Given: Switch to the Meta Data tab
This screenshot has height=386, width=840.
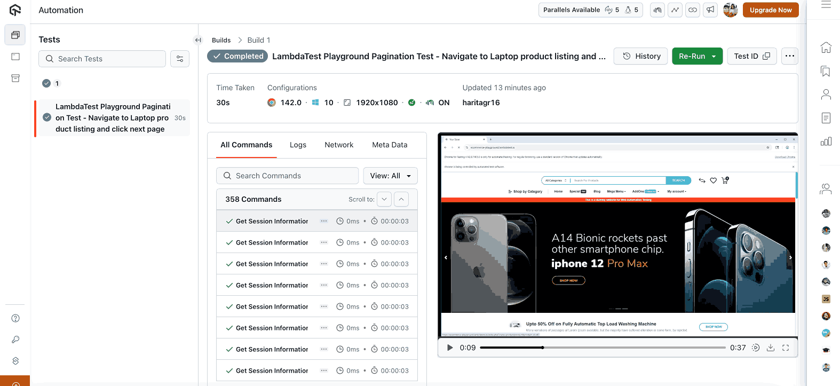Looking at the screenshot, I should tap(390, 145).
